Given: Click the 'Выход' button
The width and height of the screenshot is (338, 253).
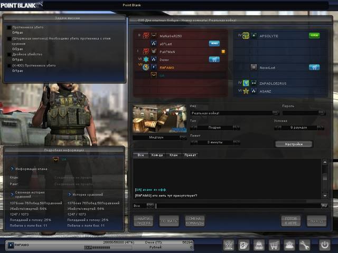Looking at the screenshot, I should pos(316,221).
